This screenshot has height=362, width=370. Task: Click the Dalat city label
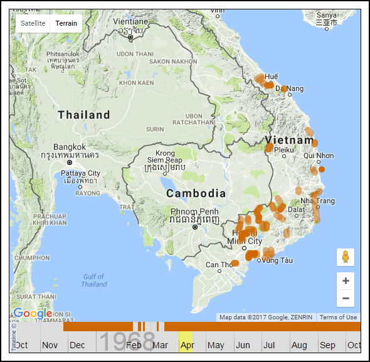click(x=297, y=210)
